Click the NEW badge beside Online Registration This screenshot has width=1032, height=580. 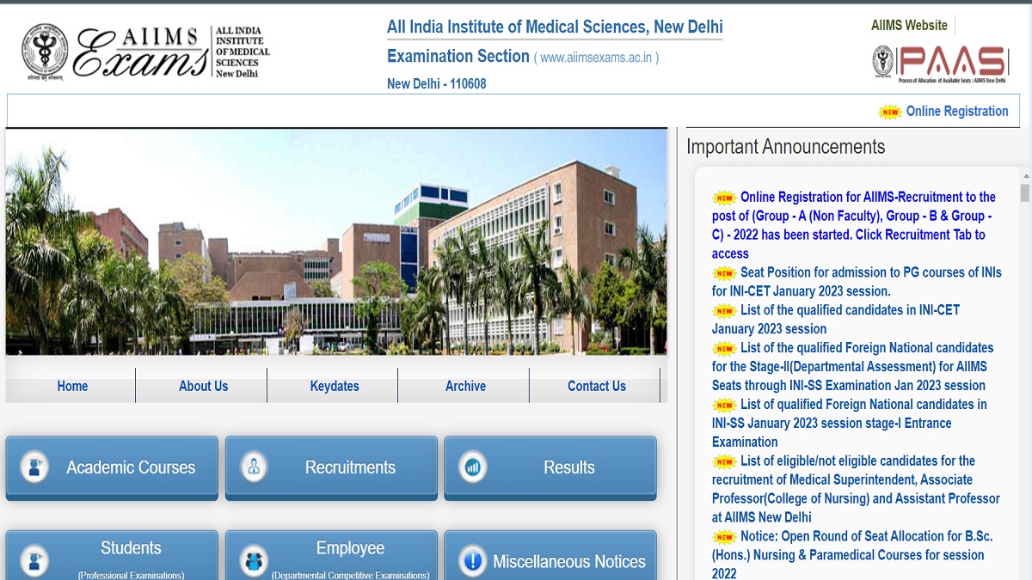click(x=890, y=112)
